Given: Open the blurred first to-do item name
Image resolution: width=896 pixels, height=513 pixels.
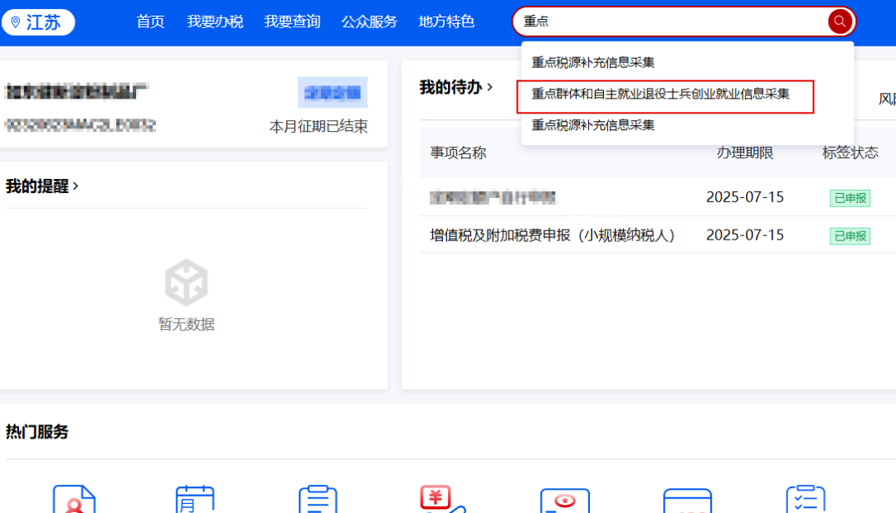Looking at the screenshot, I should pos(493,197).
